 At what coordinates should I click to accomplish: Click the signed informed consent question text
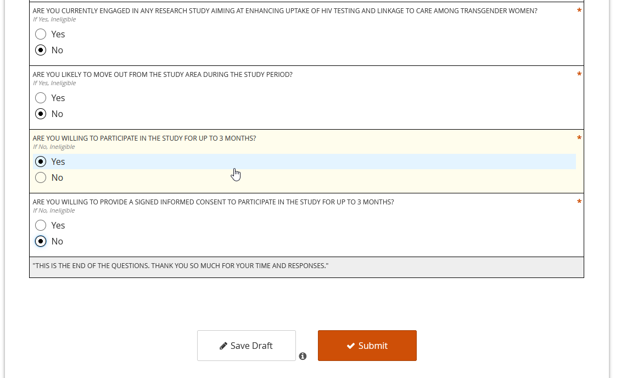[213, 202]
